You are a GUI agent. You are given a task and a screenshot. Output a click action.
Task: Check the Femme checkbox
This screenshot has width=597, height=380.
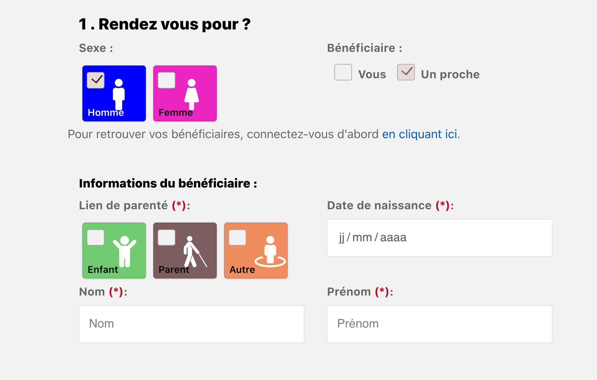[x=167, y=80]
